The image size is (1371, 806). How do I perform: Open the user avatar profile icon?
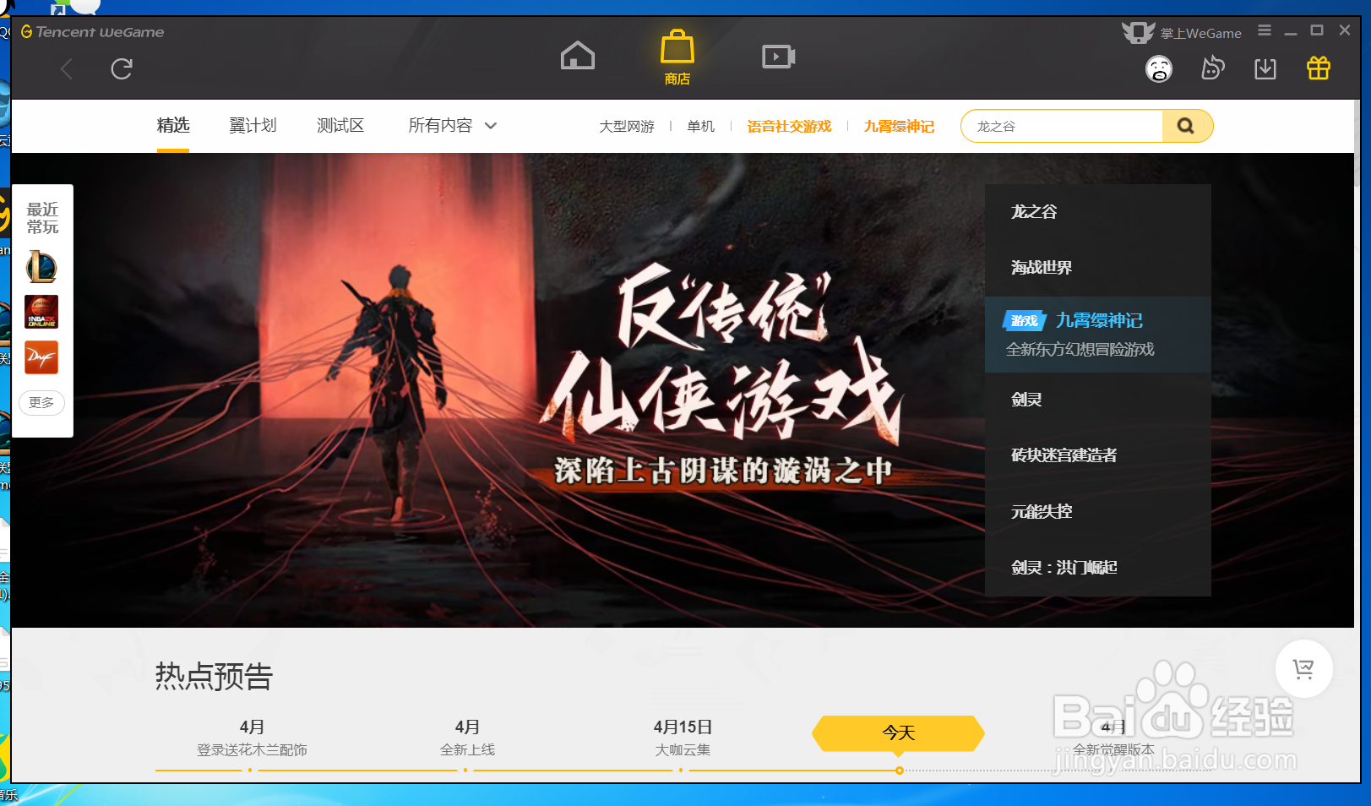(1159, 68)
